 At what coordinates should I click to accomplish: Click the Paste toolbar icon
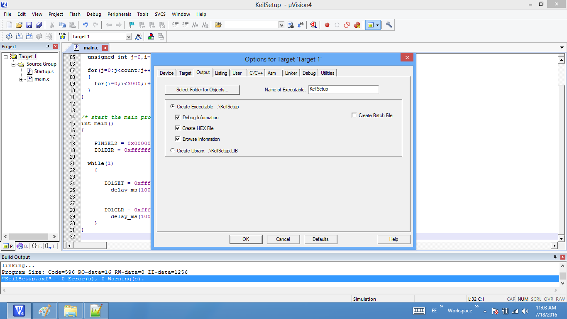(72, 25)
